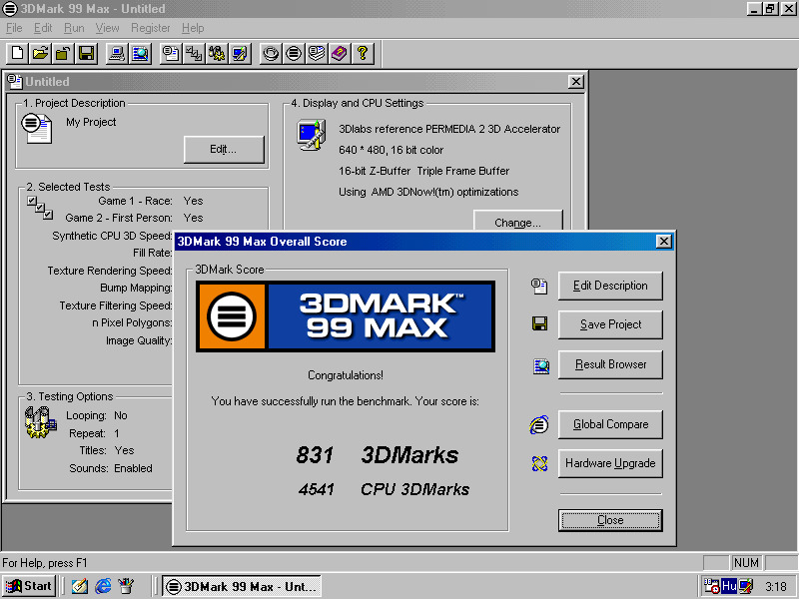The image size is (799, 599).
Task: Click the 3DMark application title bar icon
Action: point(10,9)
